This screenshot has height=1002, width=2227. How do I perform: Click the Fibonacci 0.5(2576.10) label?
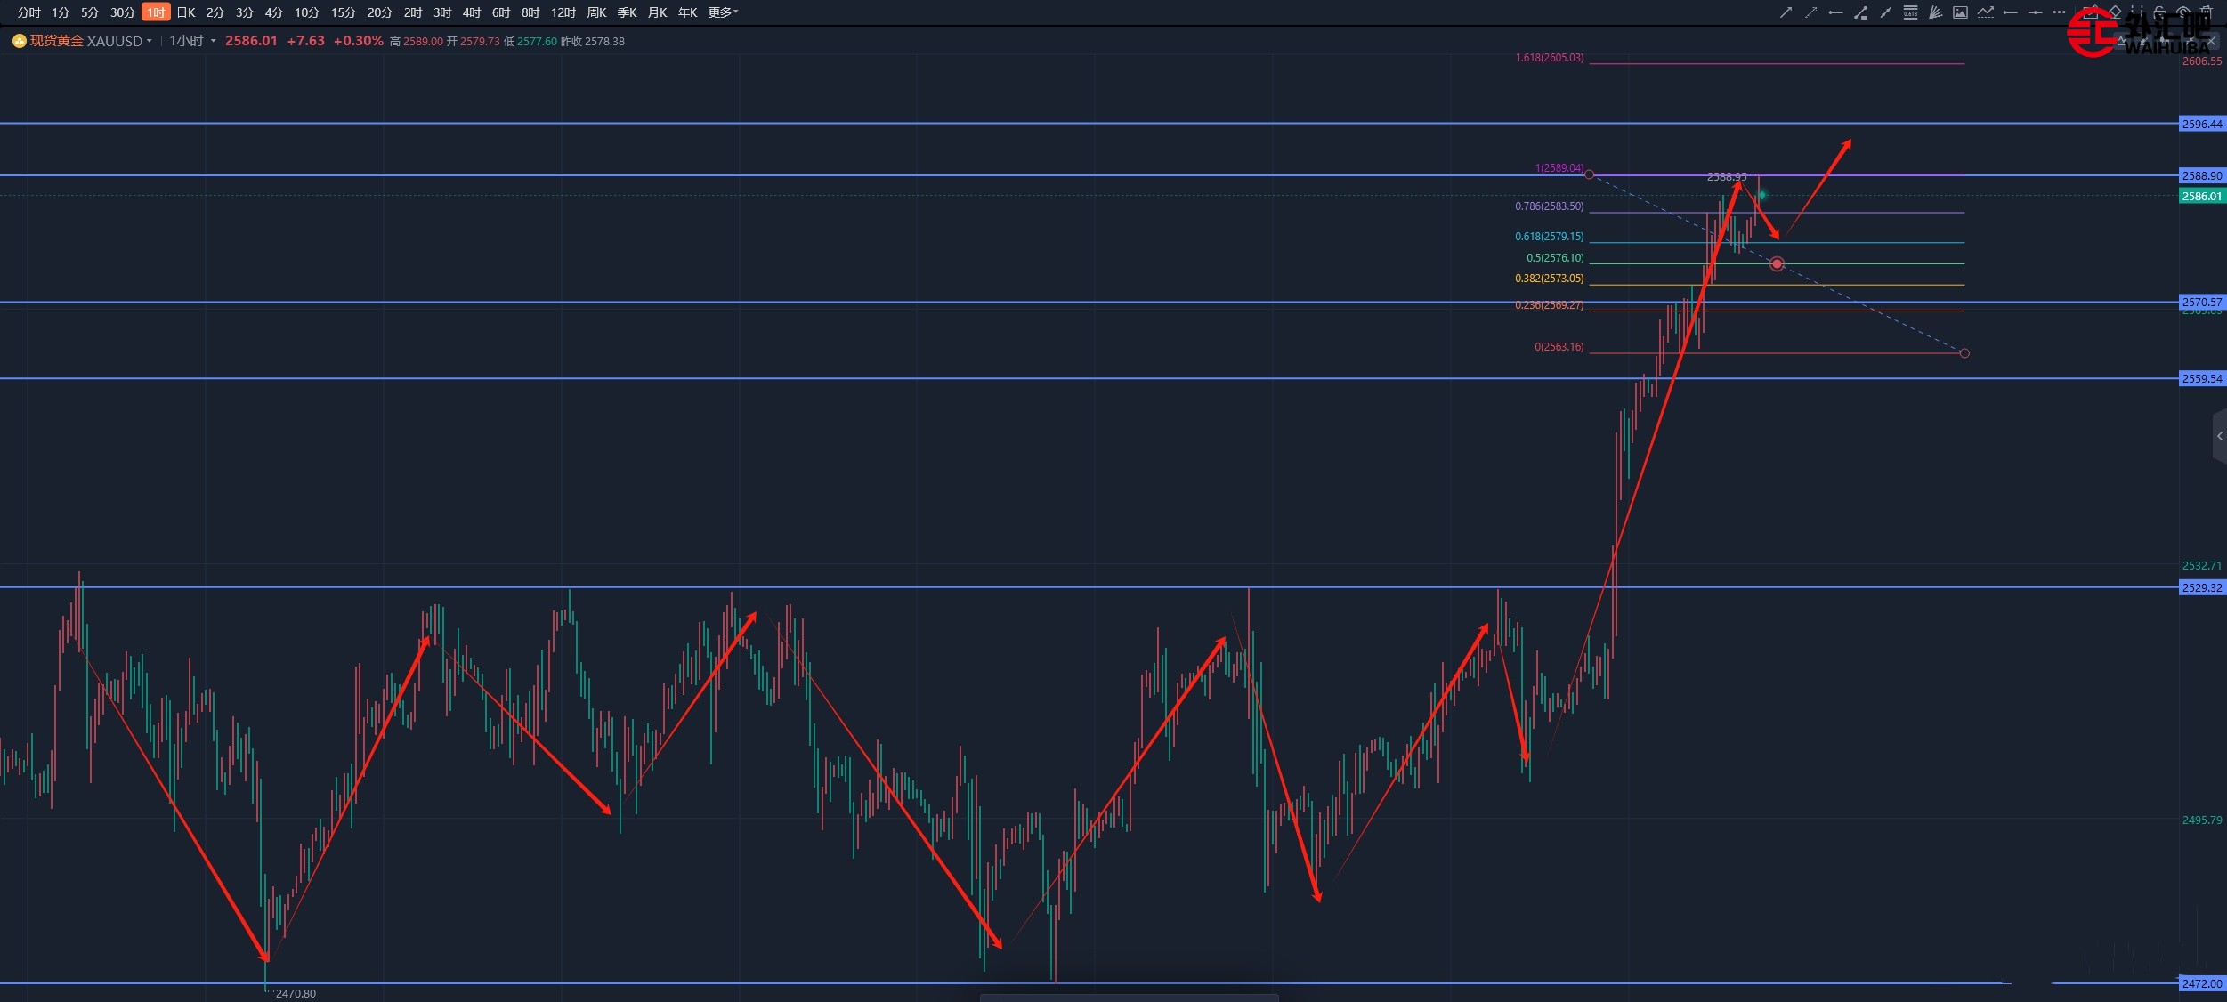[1555, 258]
